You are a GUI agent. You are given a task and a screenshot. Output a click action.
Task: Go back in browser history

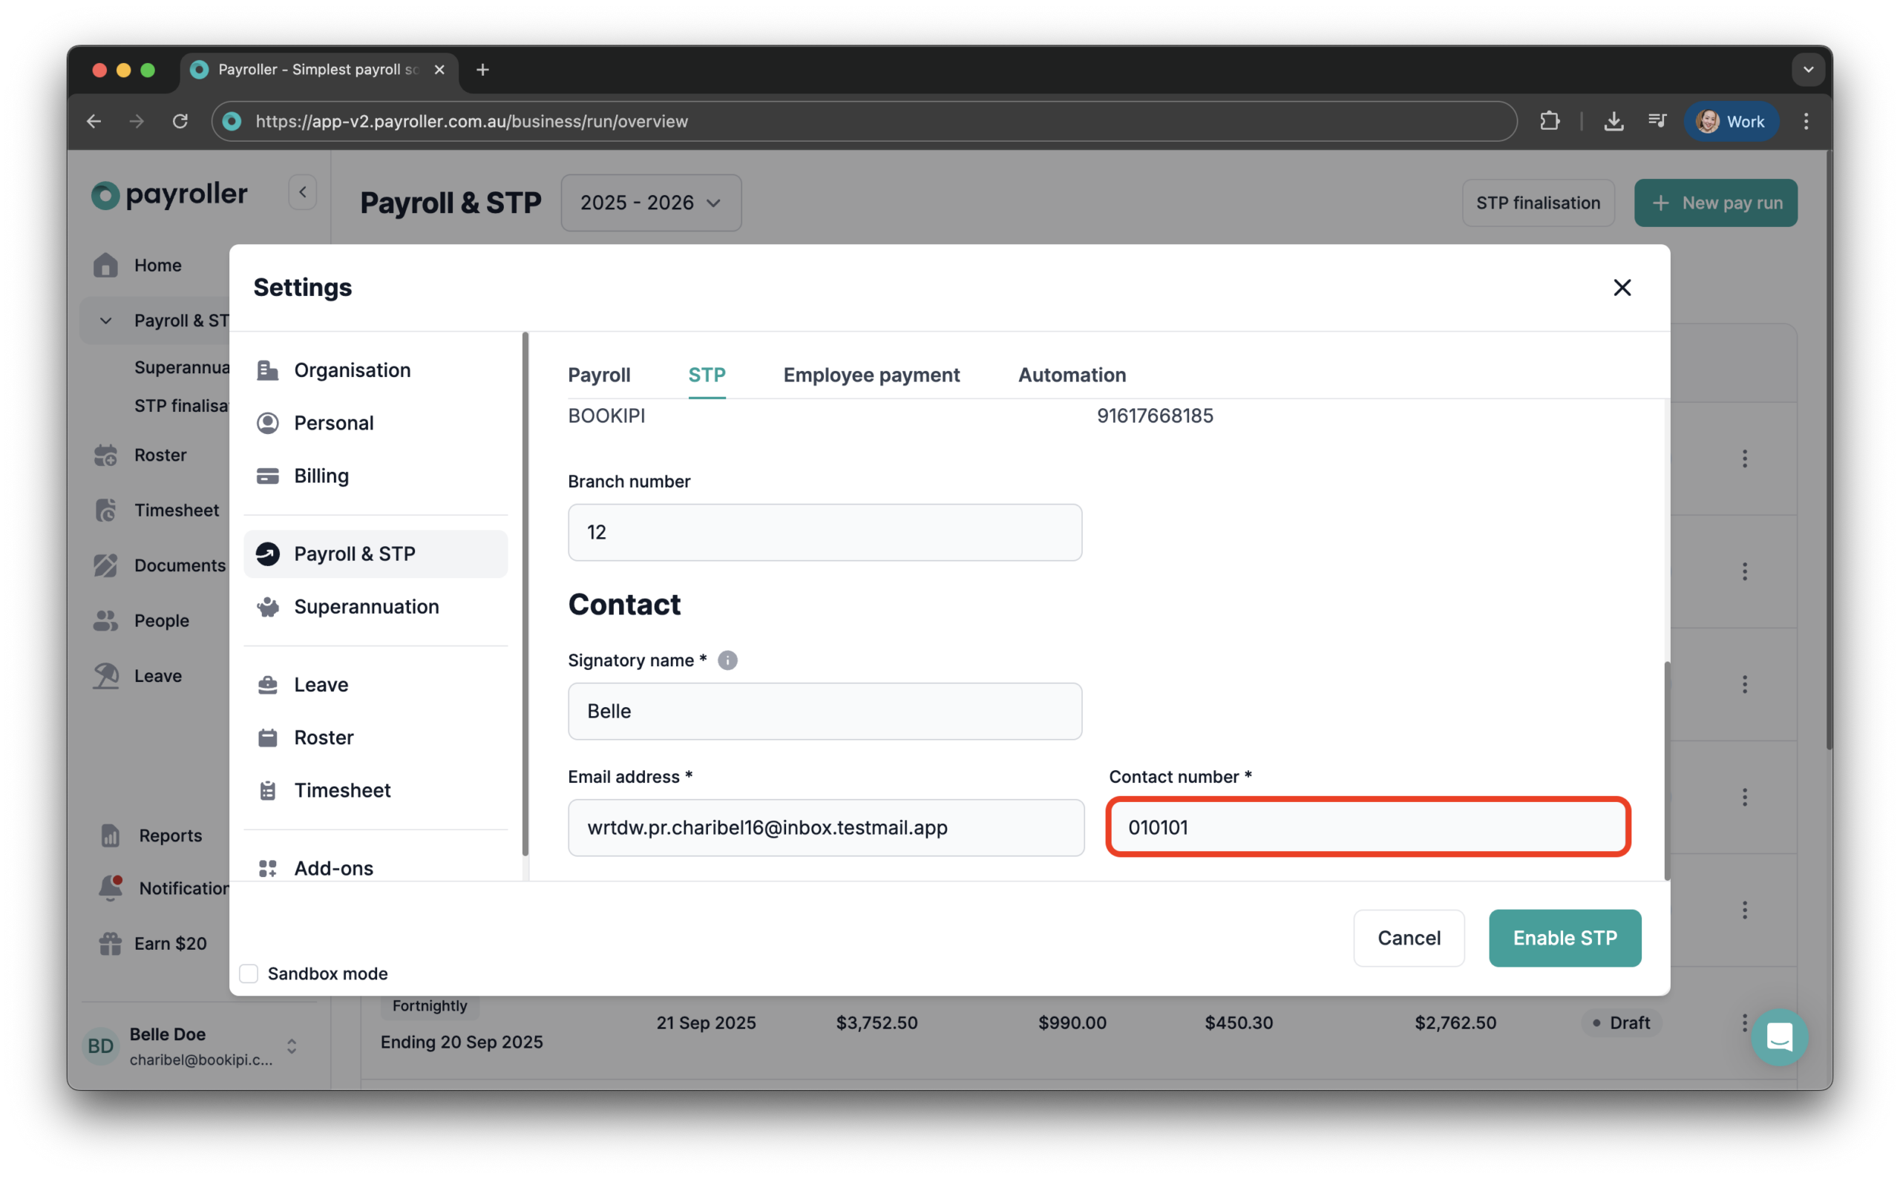(94, 121)
